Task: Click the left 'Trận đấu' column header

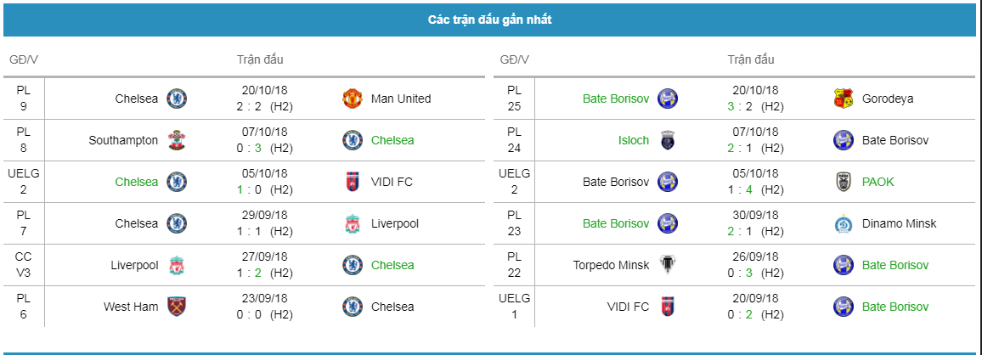Action: (260, 60)
